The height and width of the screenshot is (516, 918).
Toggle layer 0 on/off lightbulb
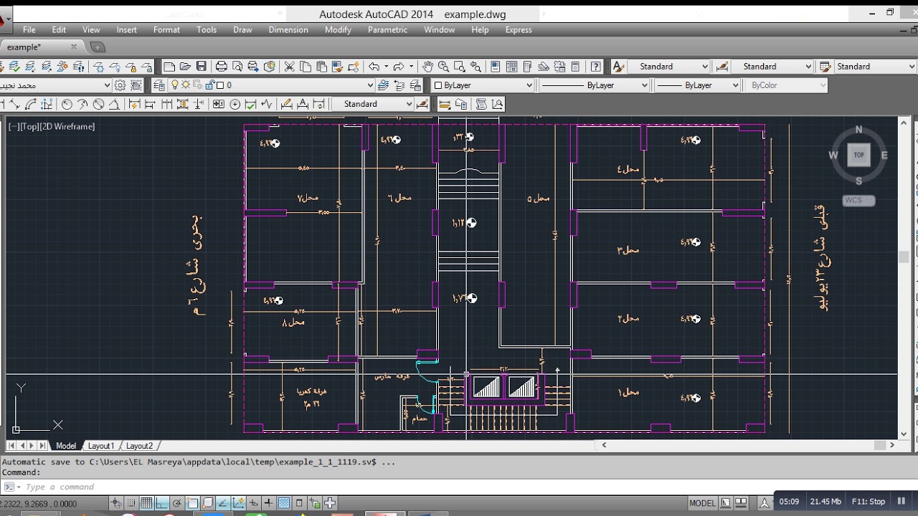pyautogui.click(x=175, y=85)
